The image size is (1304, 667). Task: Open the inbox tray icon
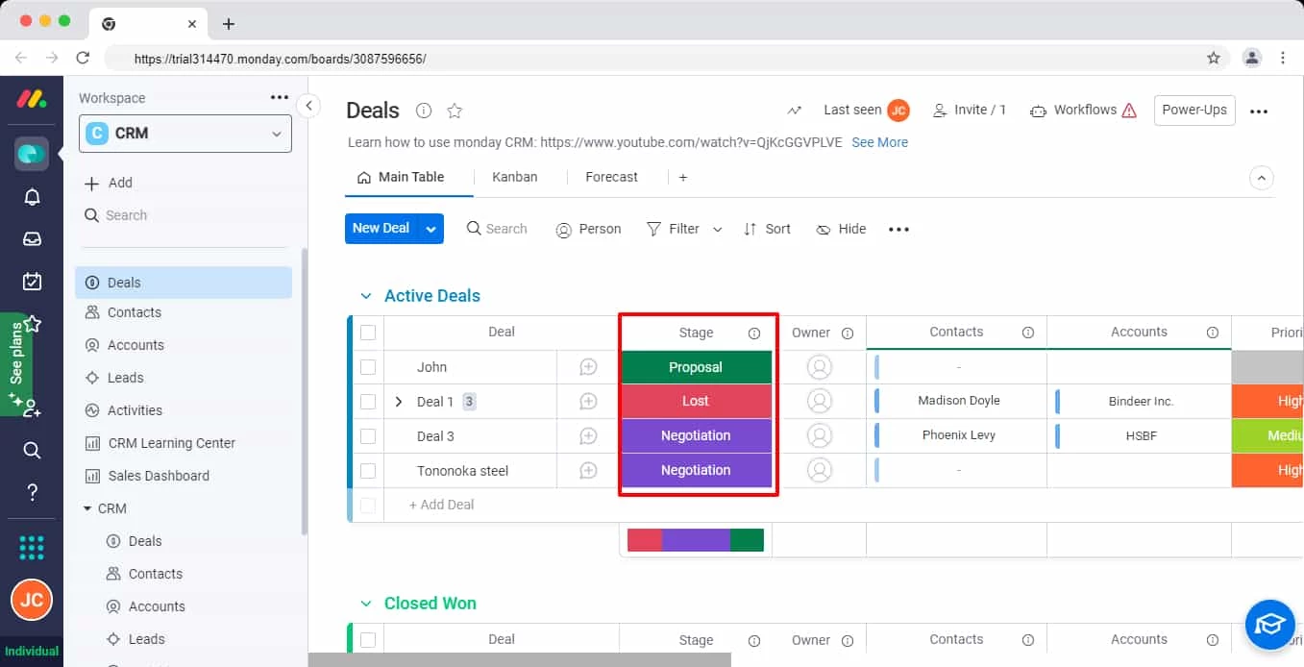coord(32,239)
